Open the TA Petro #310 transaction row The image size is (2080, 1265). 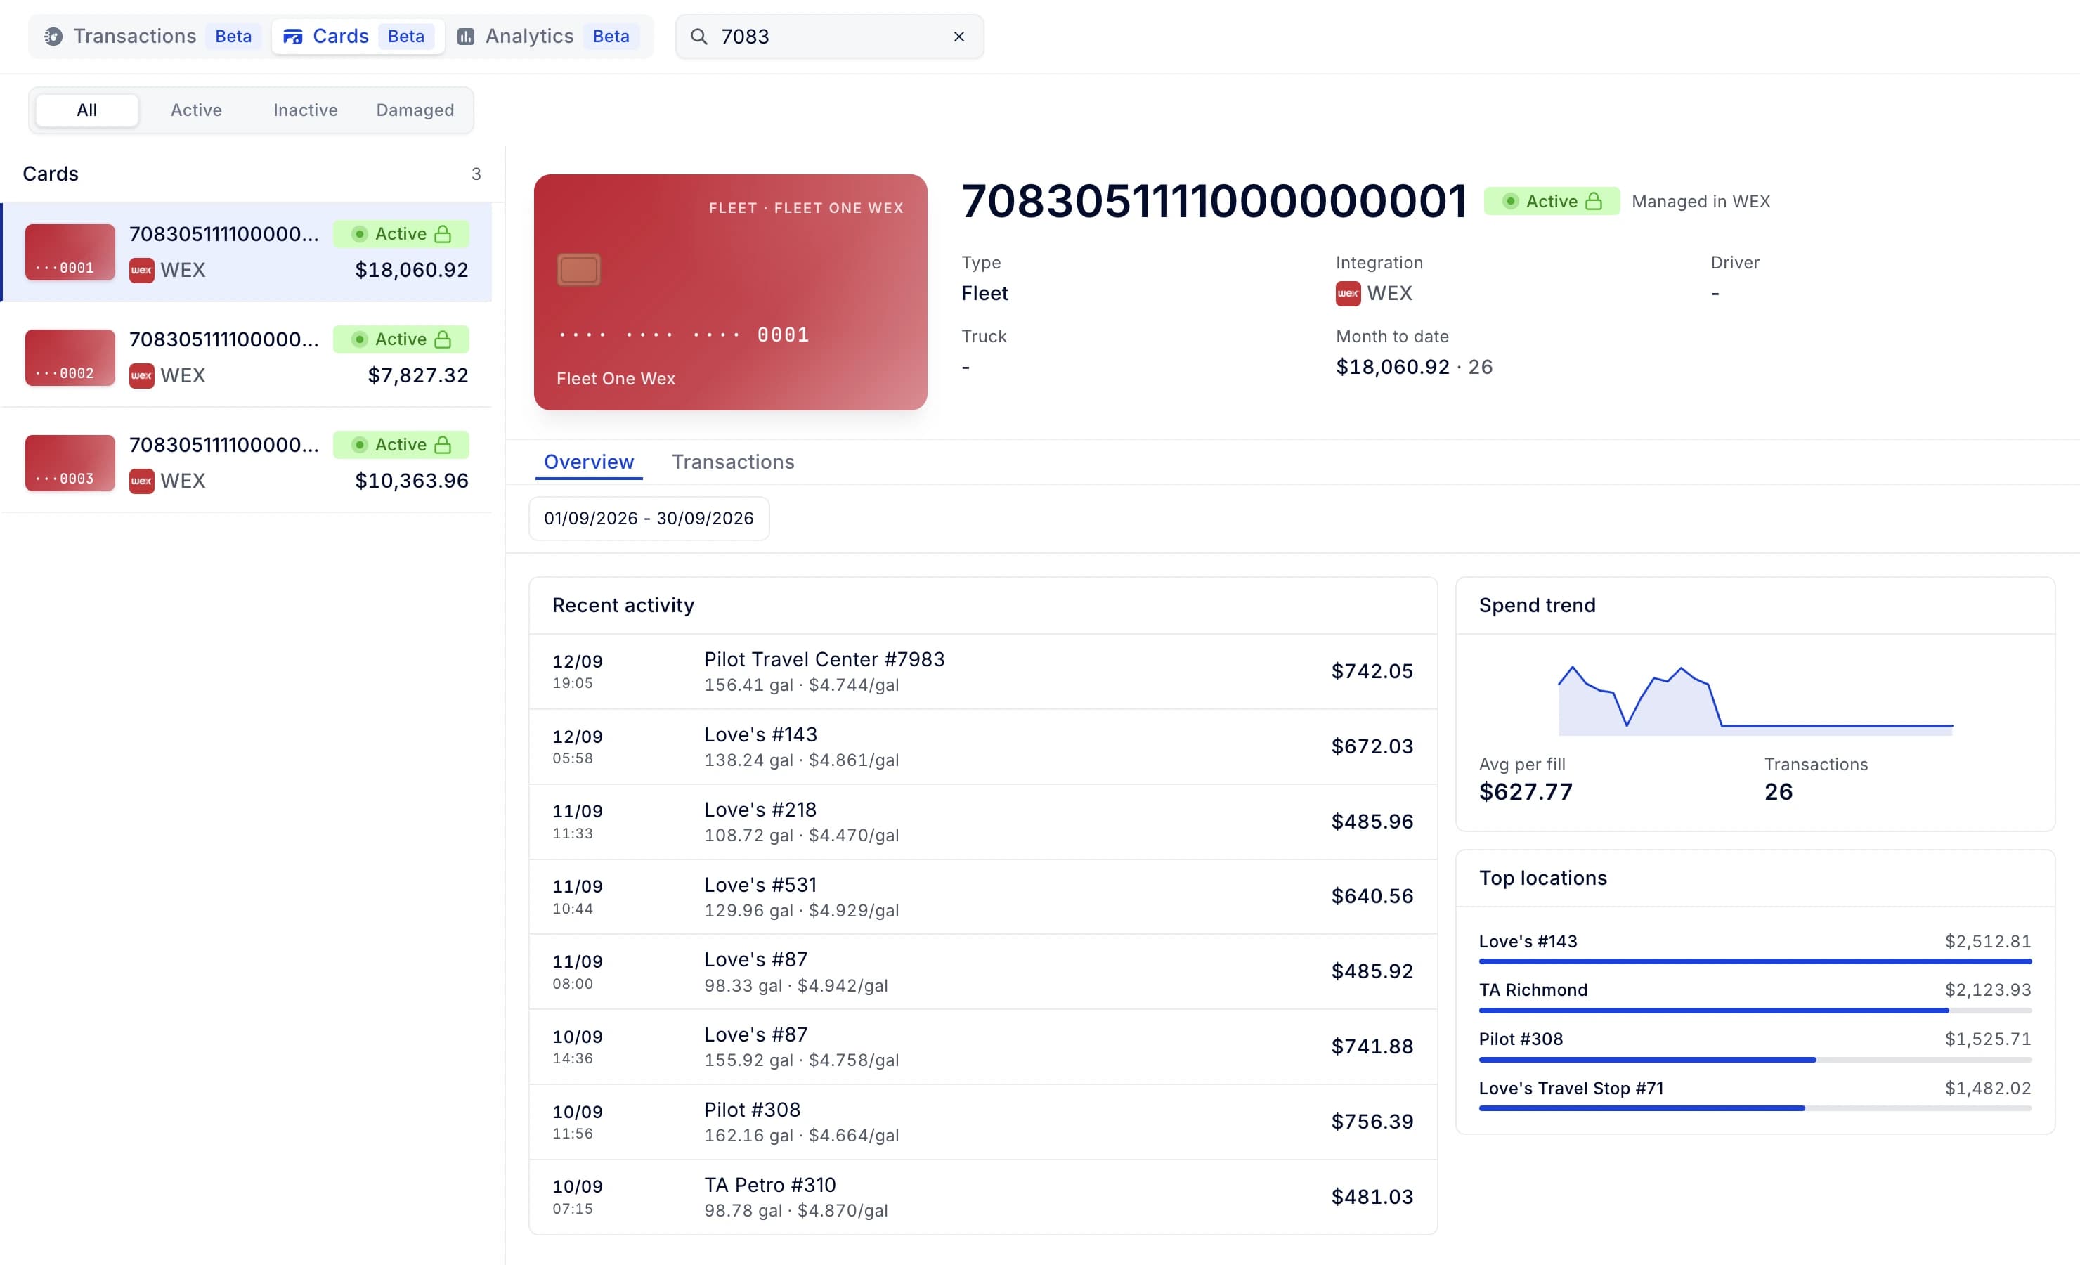click(982, 1197)
